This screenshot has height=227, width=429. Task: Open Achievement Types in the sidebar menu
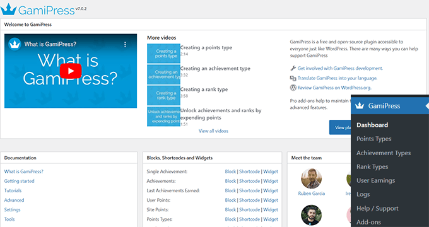pos(384,153)
